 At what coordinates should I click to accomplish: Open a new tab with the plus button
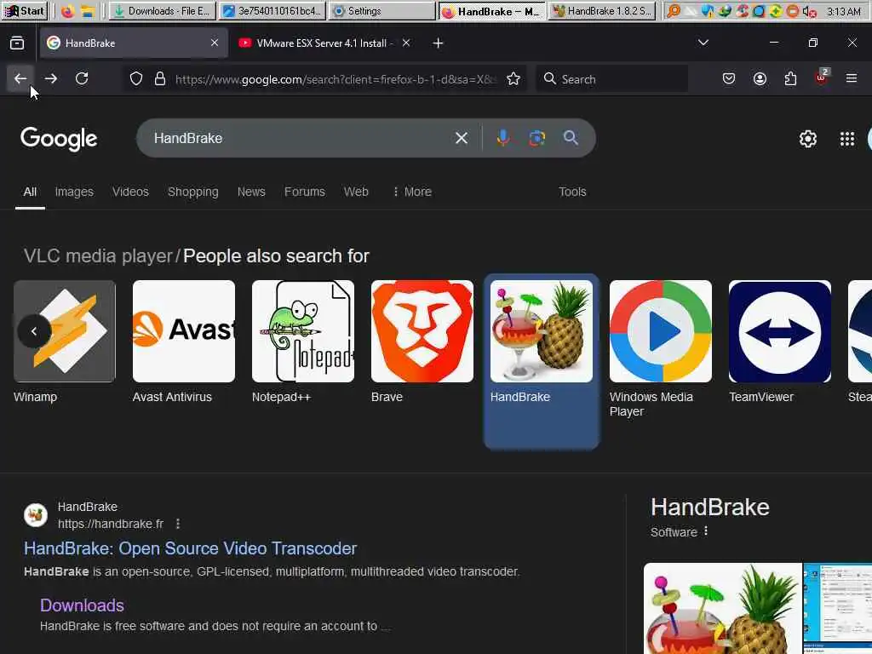pyautogui.click(x=438, y=43)
